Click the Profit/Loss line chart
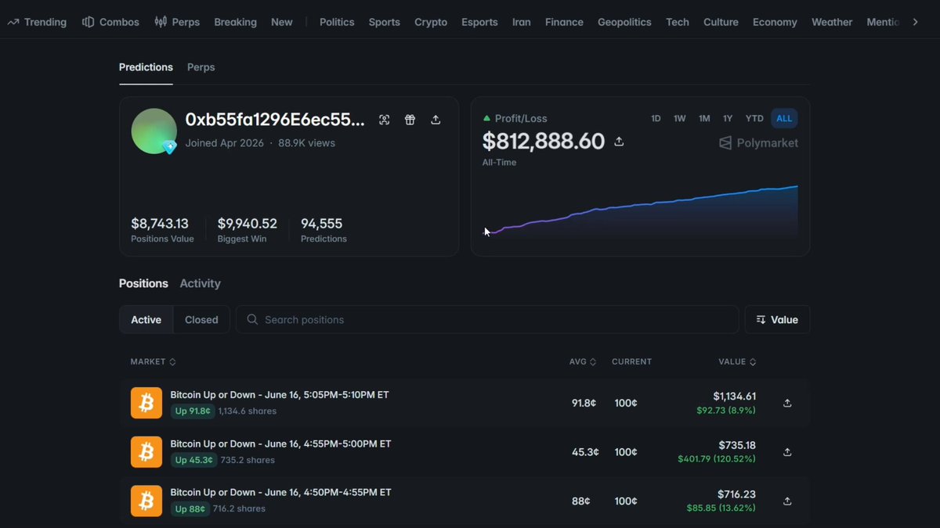 pyautogui.click(x=640, y=211)
